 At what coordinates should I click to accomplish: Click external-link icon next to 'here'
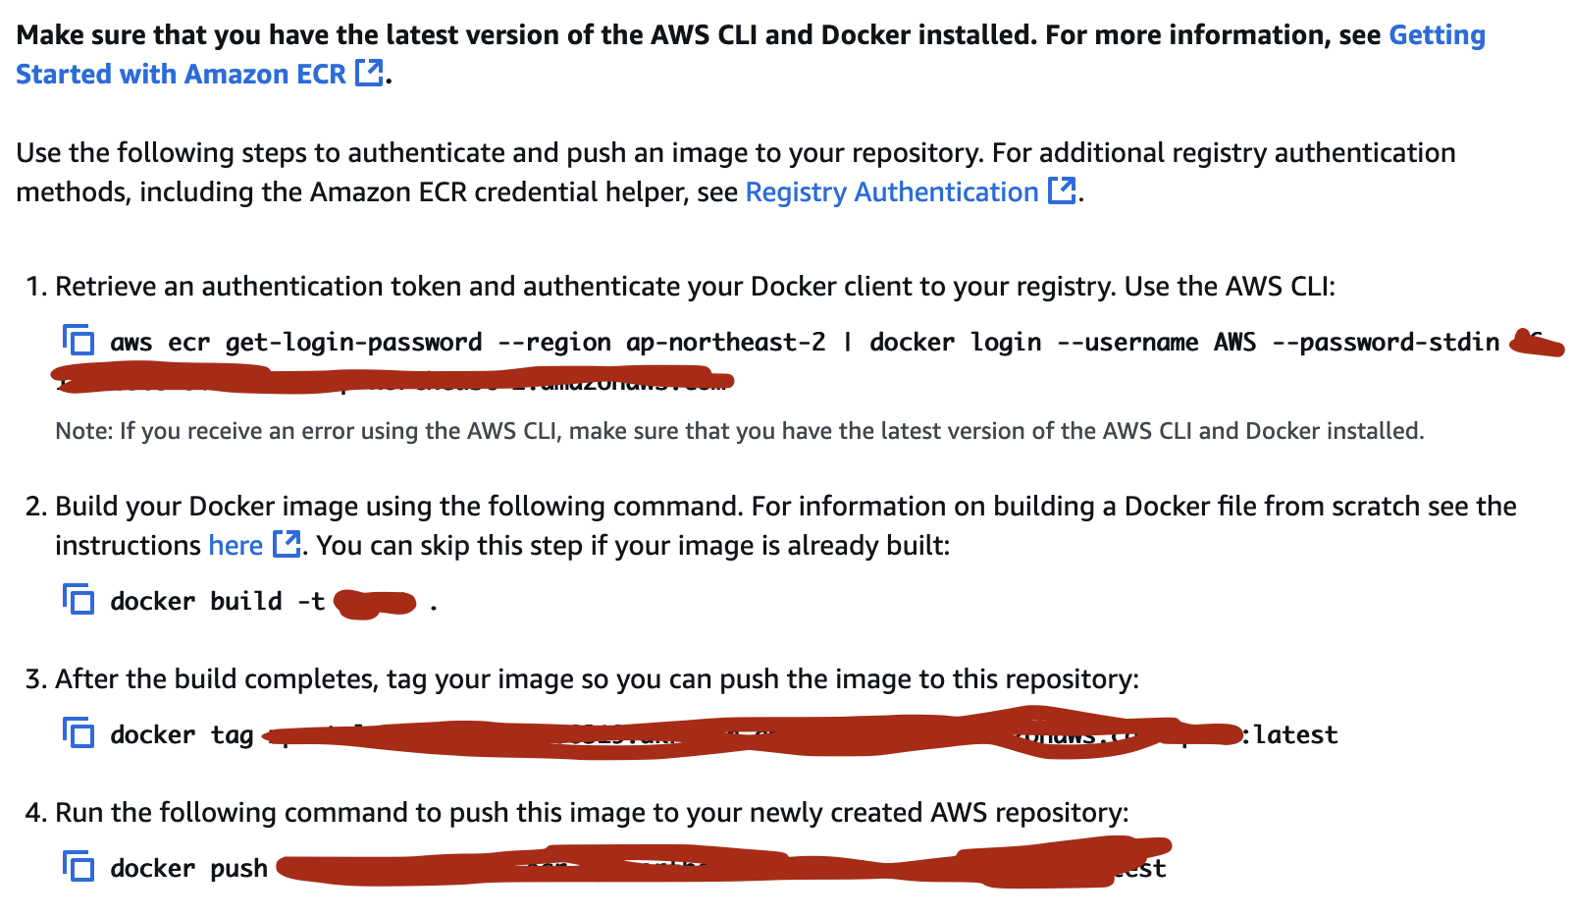[x=286, y=544]
